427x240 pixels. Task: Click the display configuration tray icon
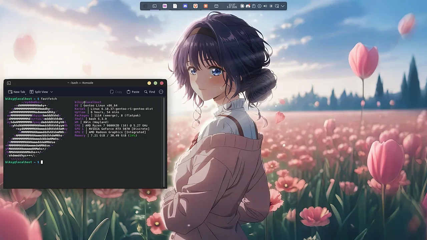click(x=277, y=6)
